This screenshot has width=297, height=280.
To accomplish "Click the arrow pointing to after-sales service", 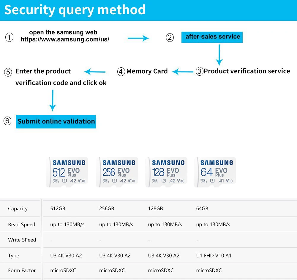I will pyautogui.click(x=138, y=38).
